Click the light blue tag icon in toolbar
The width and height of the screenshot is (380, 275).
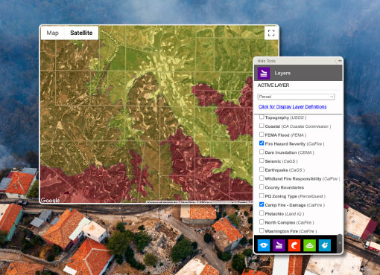coord(325,245)
